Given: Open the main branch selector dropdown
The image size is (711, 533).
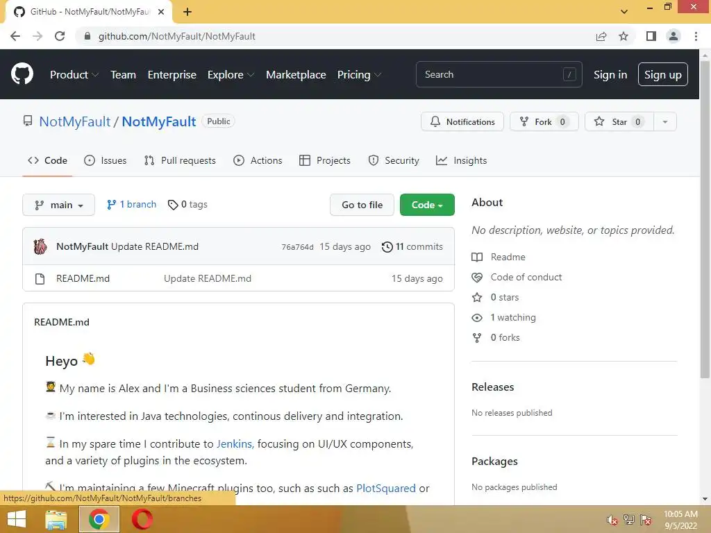Looking at the screenshot, I should tap(58, 205).
